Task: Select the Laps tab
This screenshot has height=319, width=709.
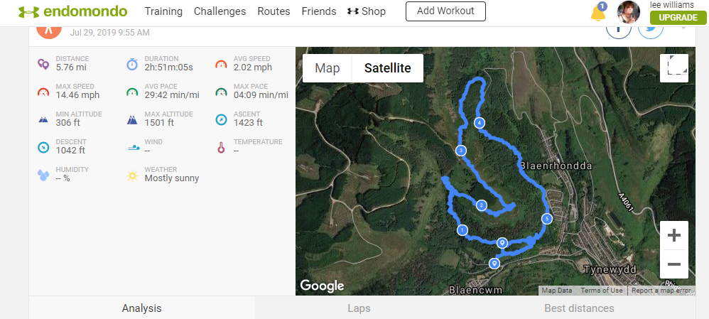Action: (x=359, y=308)
